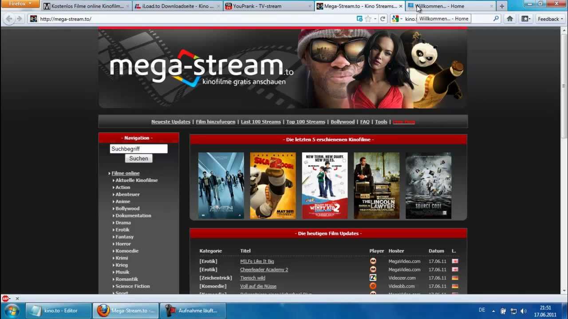Show hidden system tray icons arrow
Image resolution: width=568 pixels, height=319 pixels.
click(493, 311)
